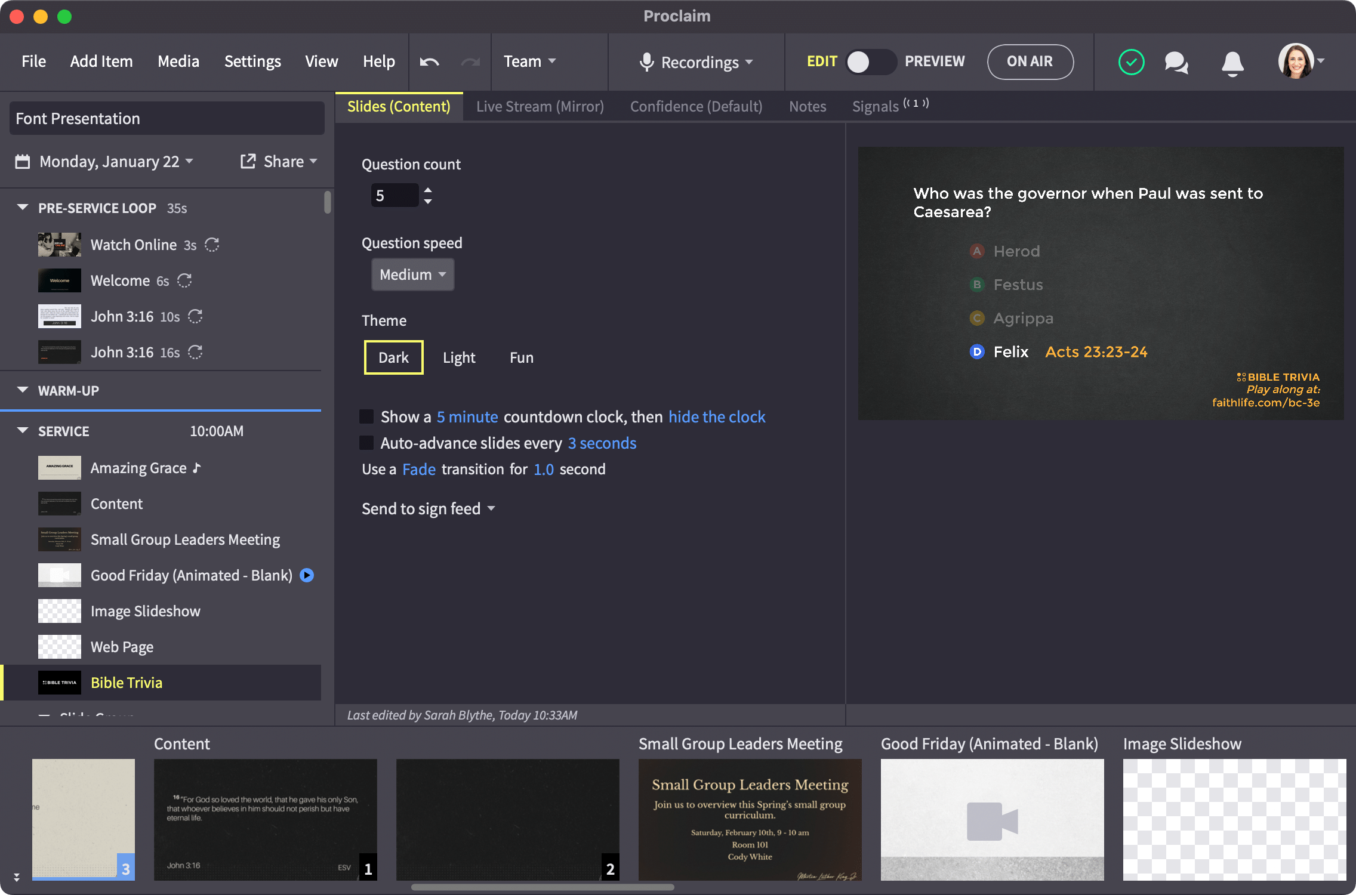This screenshot has width=1356, height=895.
Task: Click the ON AIR button
Action: 1030,61
